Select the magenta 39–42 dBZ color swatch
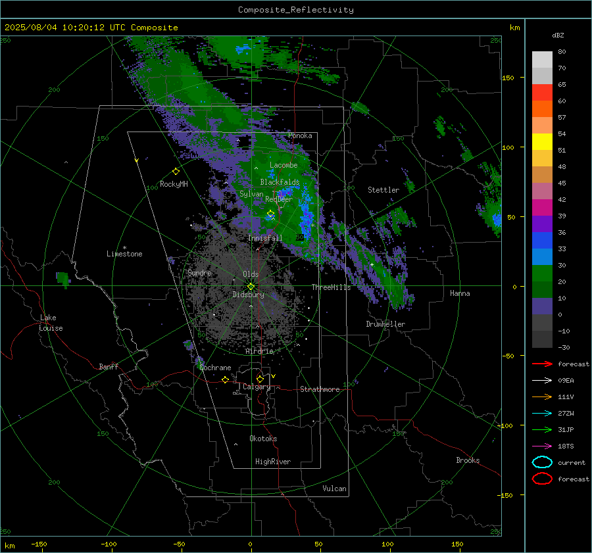Image resolution: width=592 pixels, height=553 pixels. click(542, 207)
